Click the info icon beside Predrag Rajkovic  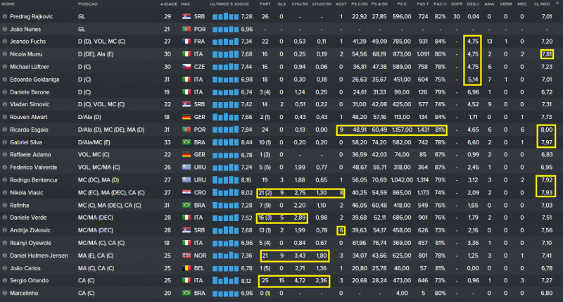pos(6,15)
